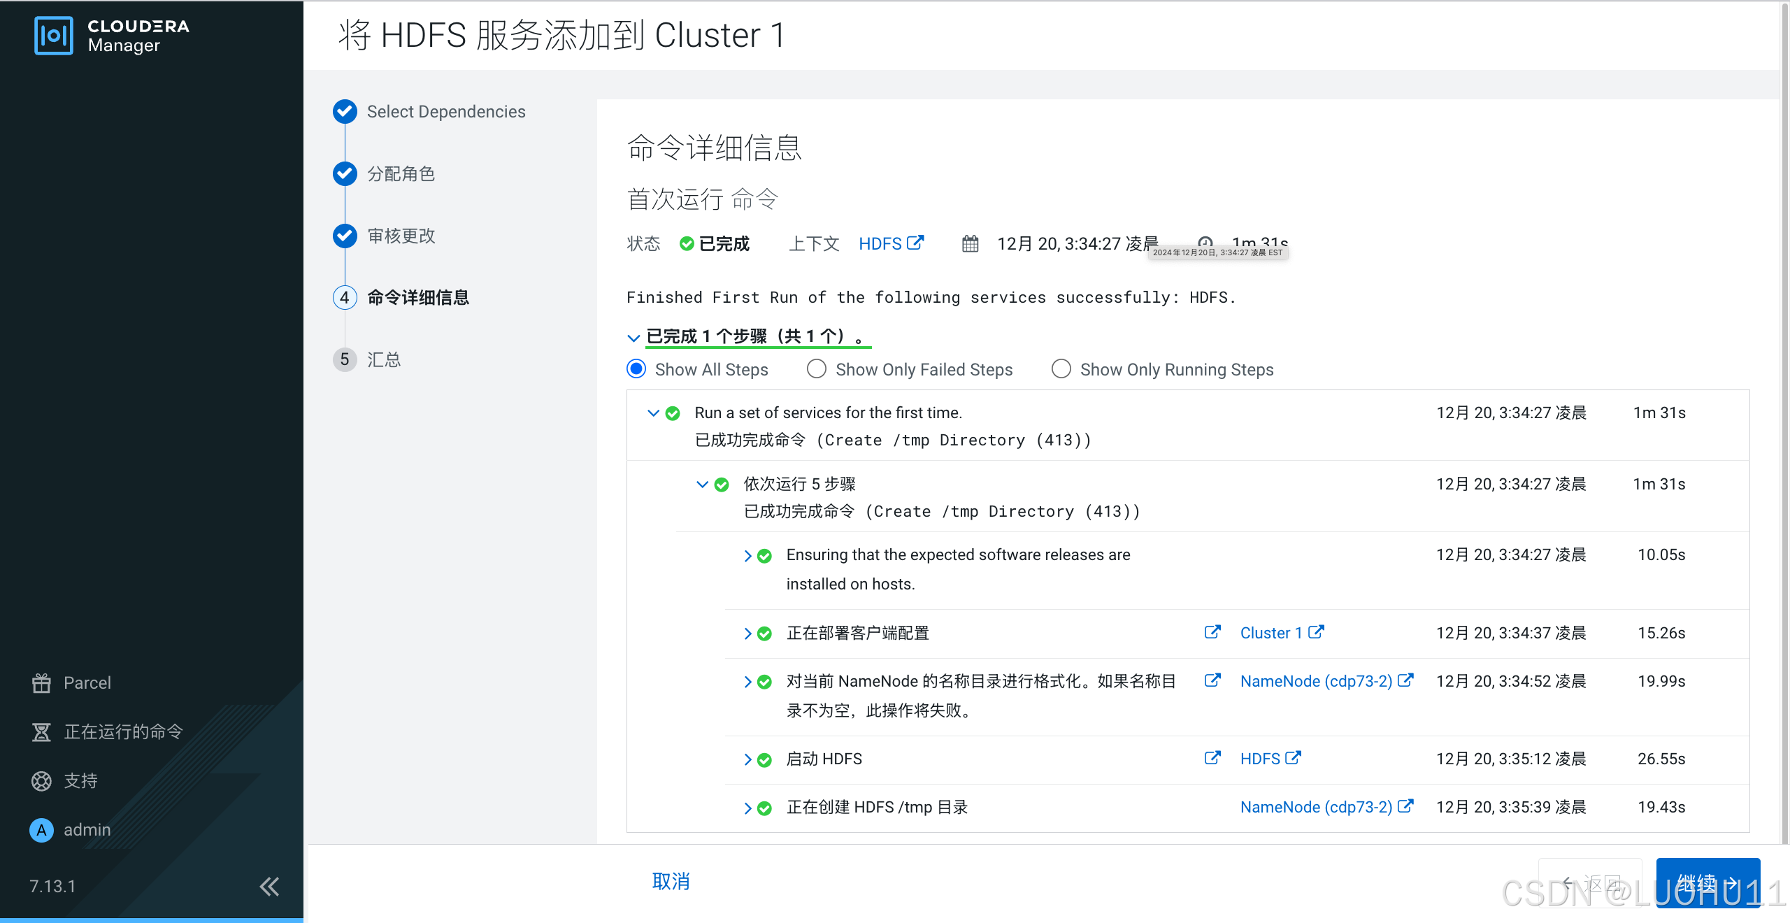Collapse the 已完成 1 个步骤 summary section
The image size is (1790, 923).
(633, 338)
